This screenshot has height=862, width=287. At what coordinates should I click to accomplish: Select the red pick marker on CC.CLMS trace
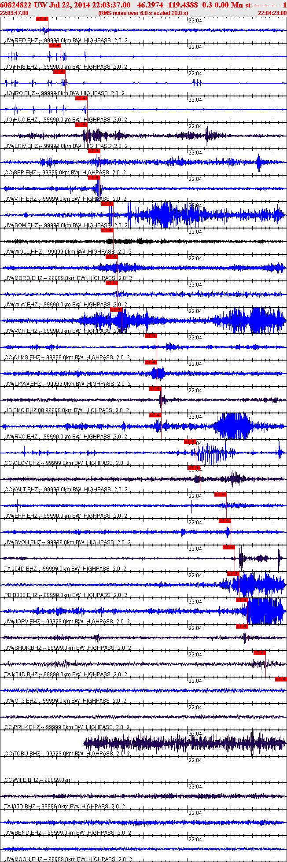click(x=151, y=336)
